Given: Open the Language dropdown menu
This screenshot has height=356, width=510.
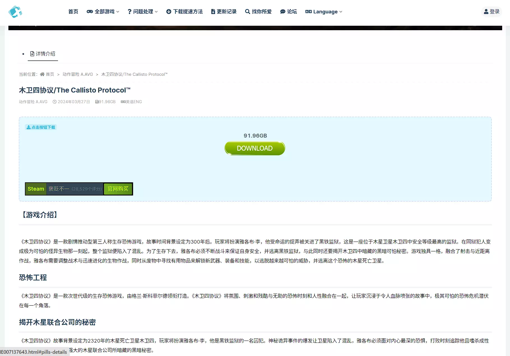Looking at the screenshot, I should pyautogui.click(x=324, y=12).
